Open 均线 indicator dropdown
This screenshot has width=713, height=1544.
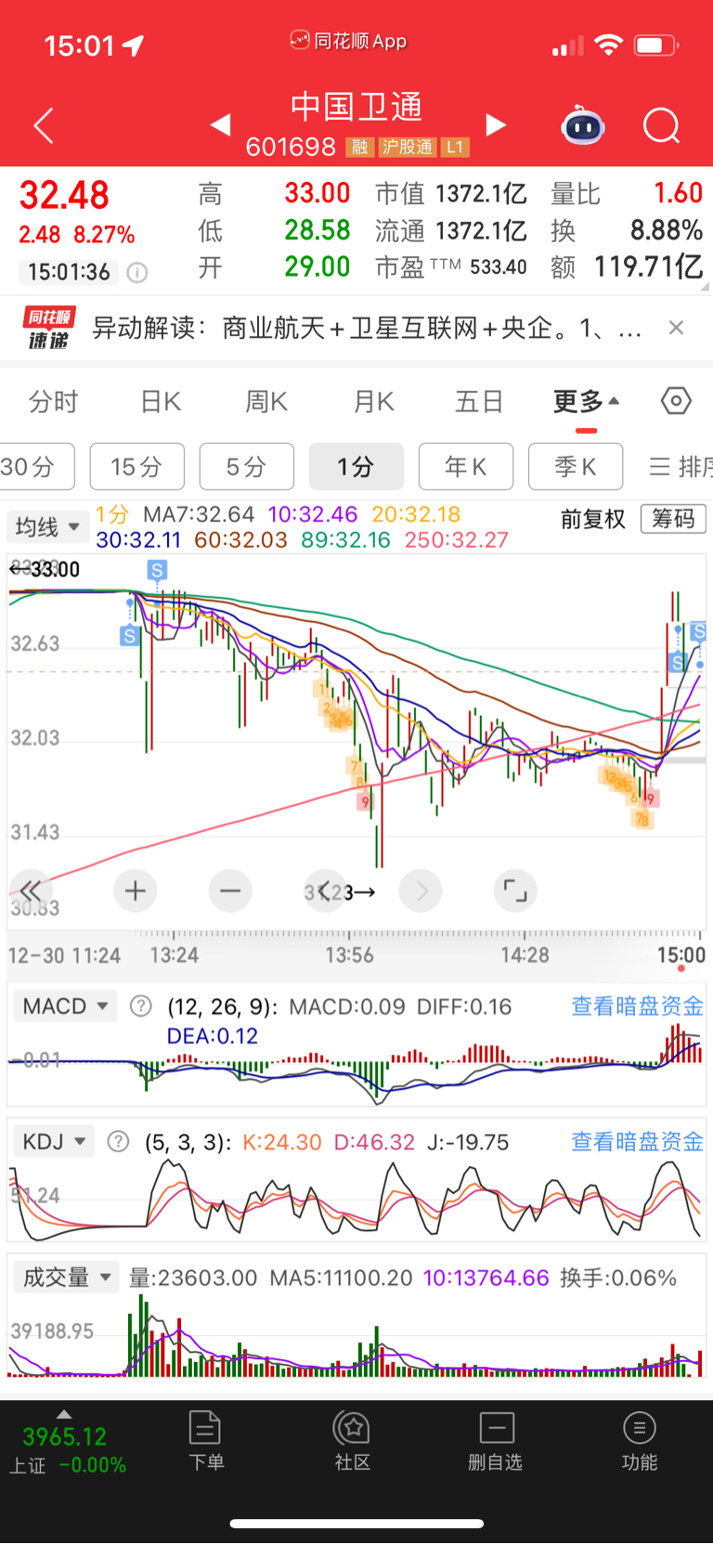[x=46, y=527]
